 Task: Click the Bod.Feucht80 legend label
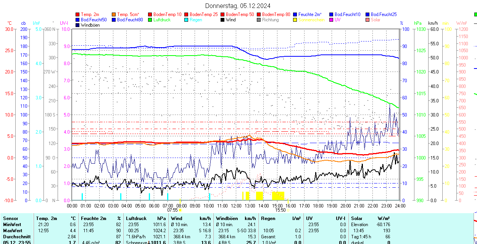130,20
